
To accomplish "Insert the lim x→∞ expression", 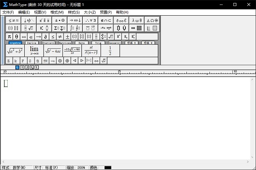I will (34, 51).
